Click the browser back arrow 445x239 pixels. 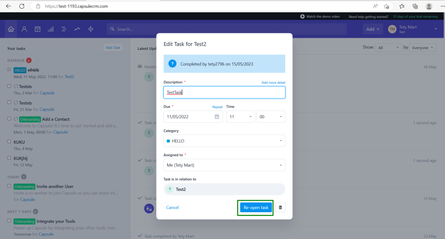[x=9, y=6]
